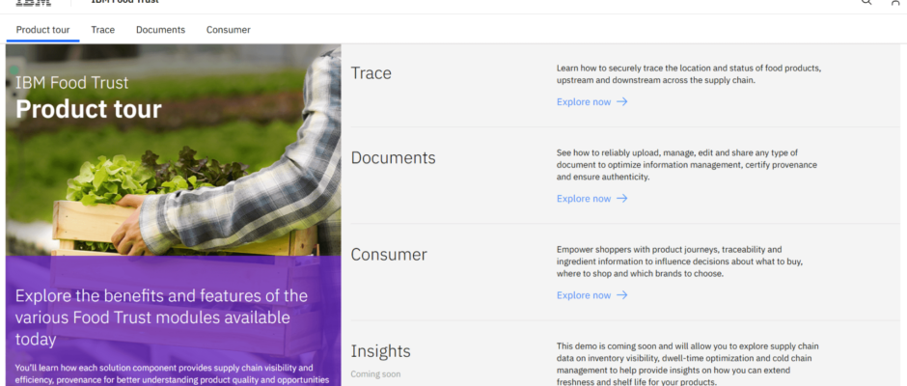Click the arrow icon beside Trace's Explore now

pyautogui.click(x=622, y=101)
